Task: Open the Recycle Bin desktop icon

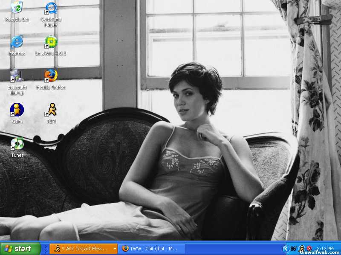Action: coord(17,8)
